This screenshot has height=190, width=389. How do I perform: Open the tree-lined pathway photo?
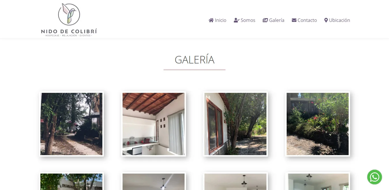pyautogui.click(x=72, y=124)
